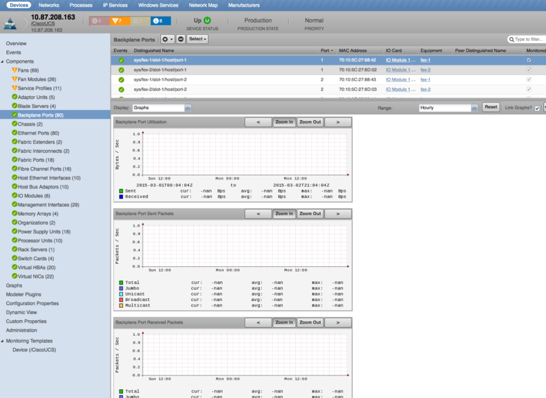The width and height of the screenshot is (546, 398).
Task: Open the IP Services tab
Action: (115, 5)
